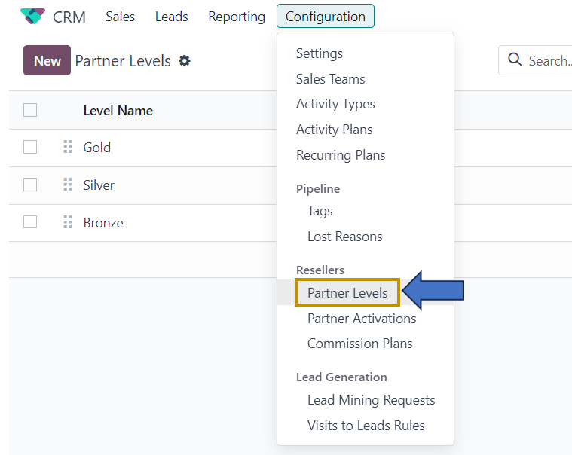Click the search magnifier icon
This screenshot has width=572, height=455.
click(x=515, y=60)
